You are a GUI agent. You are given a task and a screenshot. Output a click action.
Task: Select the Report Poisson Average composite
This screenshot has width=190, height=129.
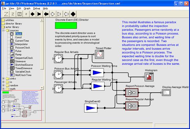click(132, 93)
